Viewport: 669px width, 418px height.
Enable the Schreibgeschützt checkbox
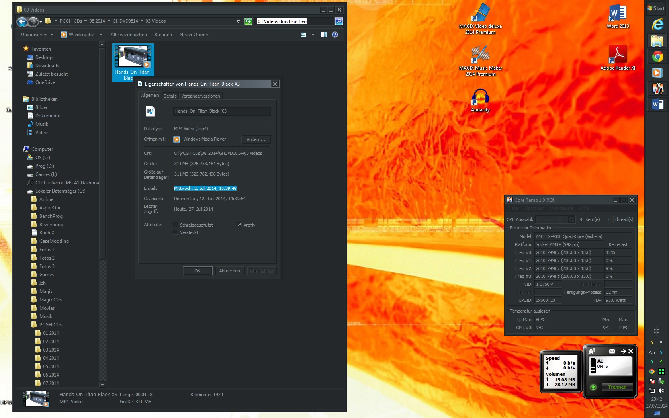pos(176,225)
